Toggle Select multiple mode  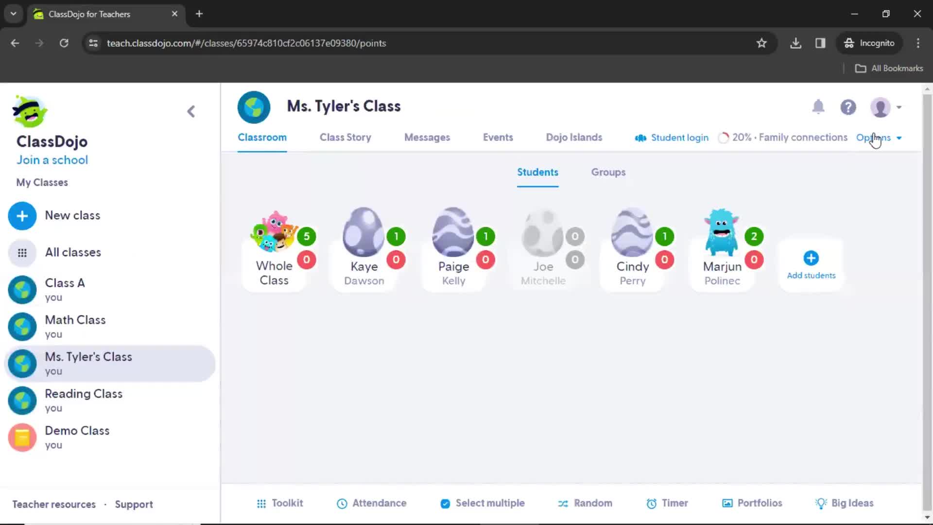[482, 503]
